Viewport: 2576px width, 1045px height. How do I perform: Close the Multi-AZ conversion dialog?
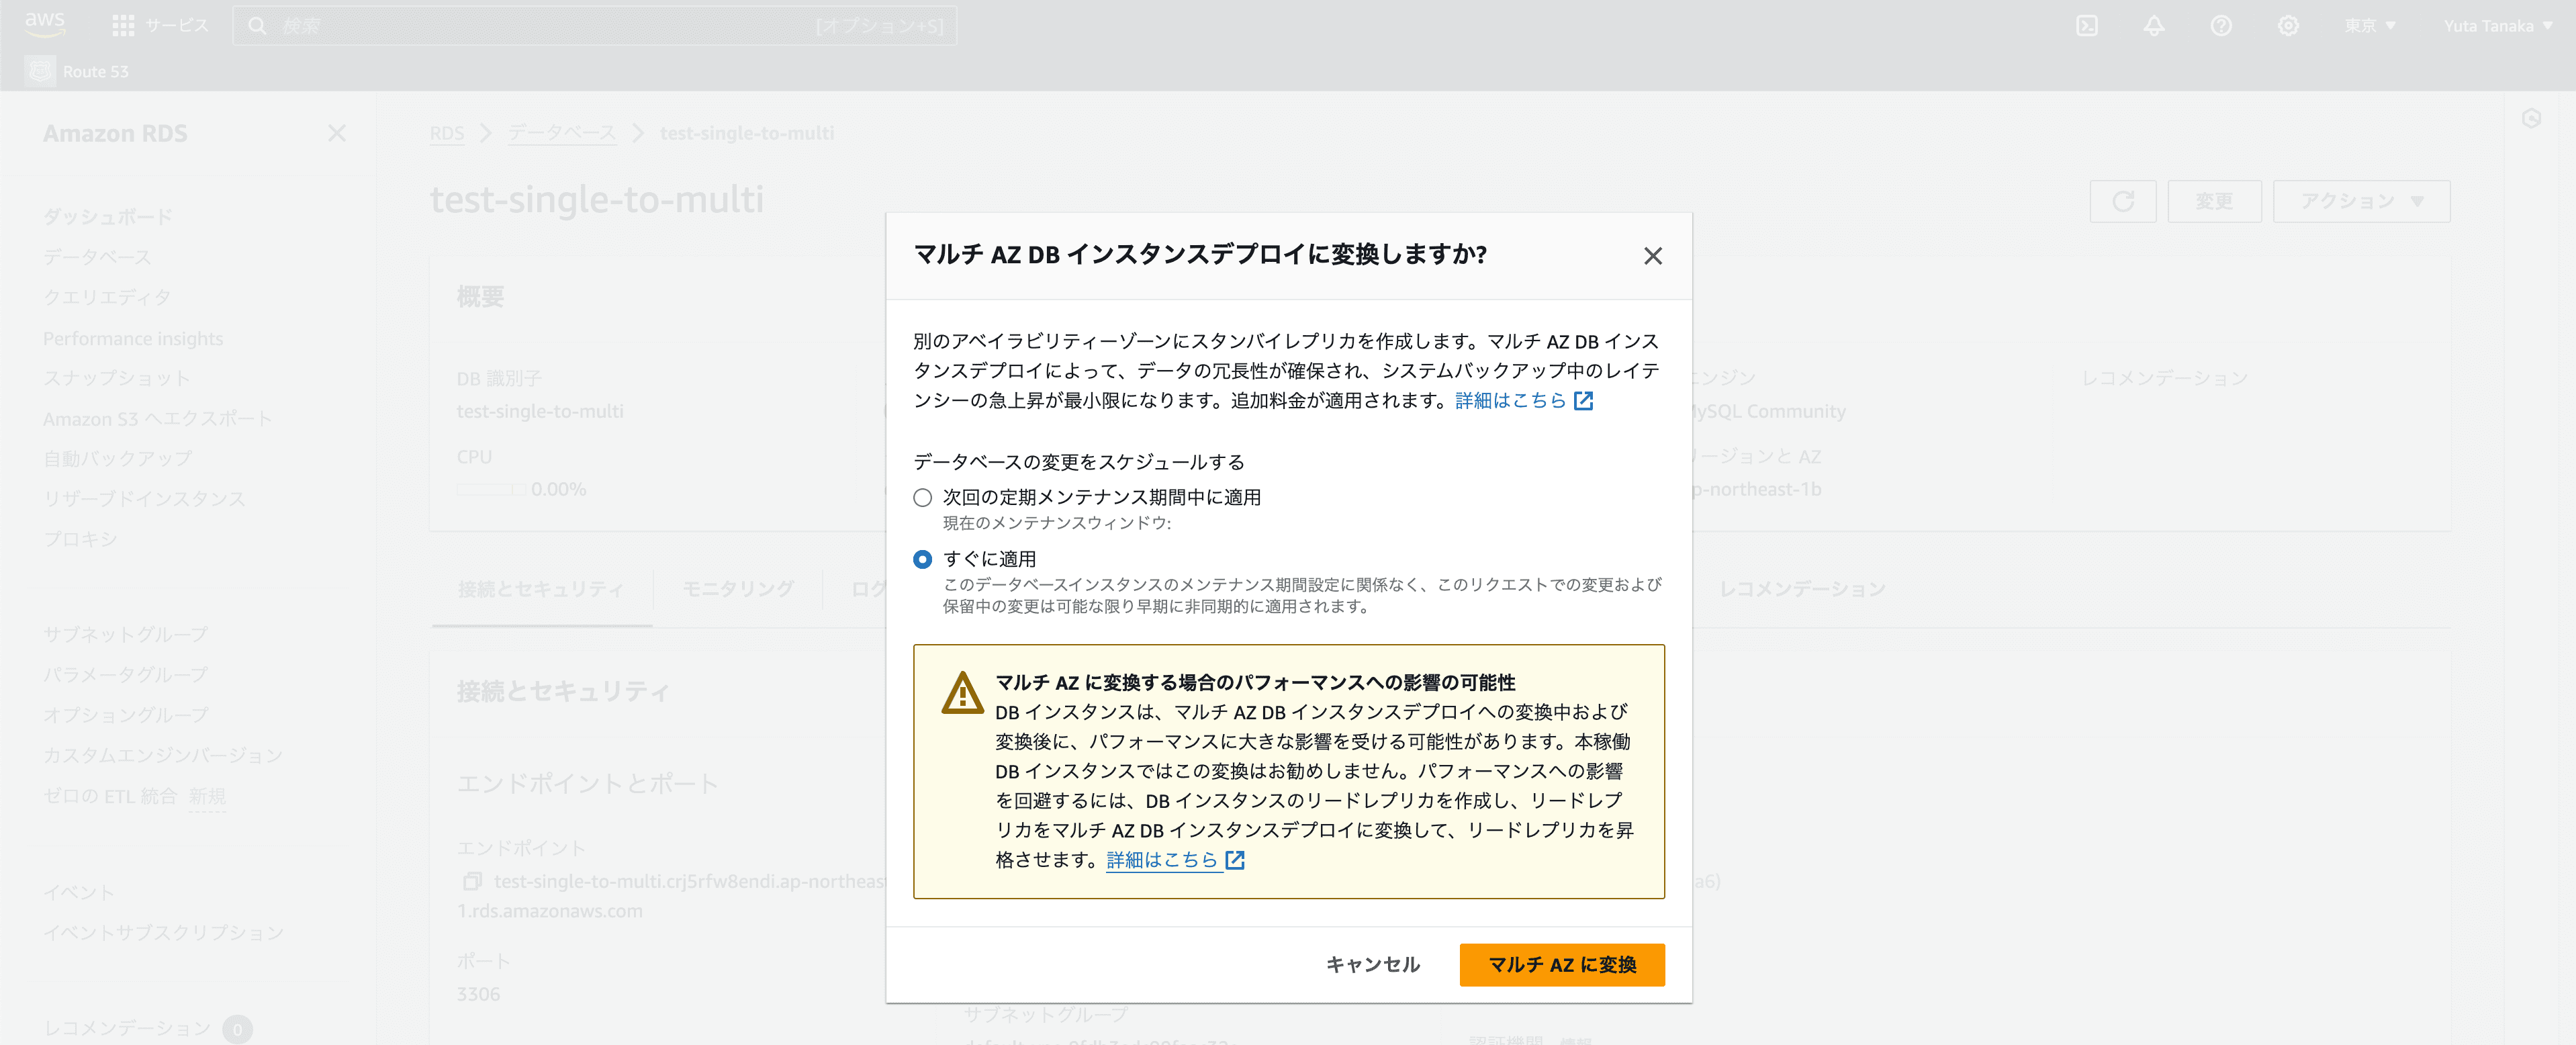[x=1652, y=256]
